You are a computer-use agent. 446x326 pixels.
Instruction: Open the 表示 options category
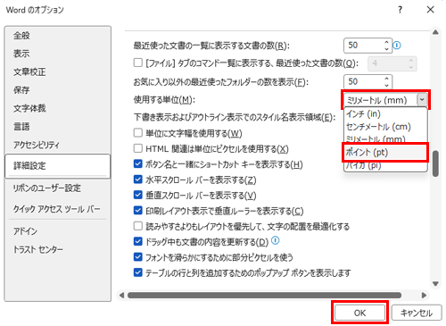point(58,54)
